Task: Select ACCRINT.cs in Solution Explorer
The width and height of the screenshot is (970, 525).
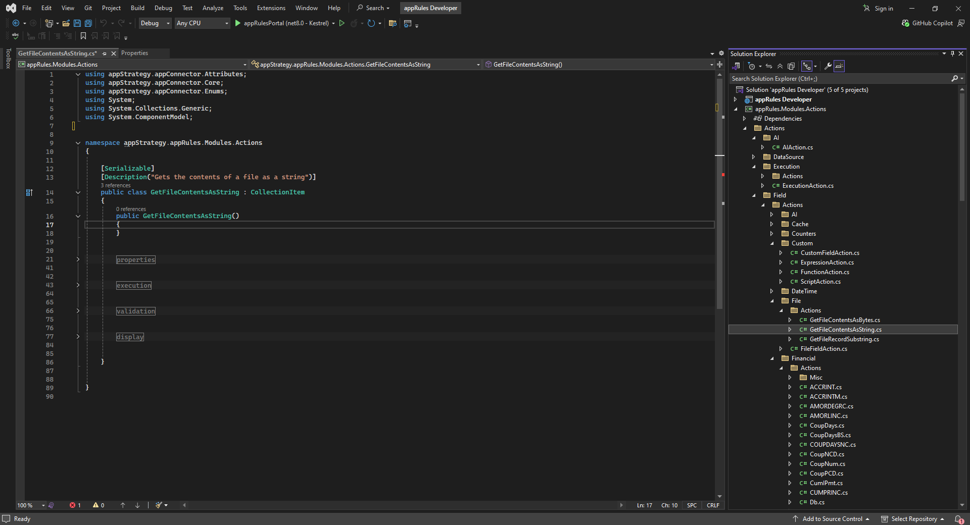Action: tap(826, 387)
